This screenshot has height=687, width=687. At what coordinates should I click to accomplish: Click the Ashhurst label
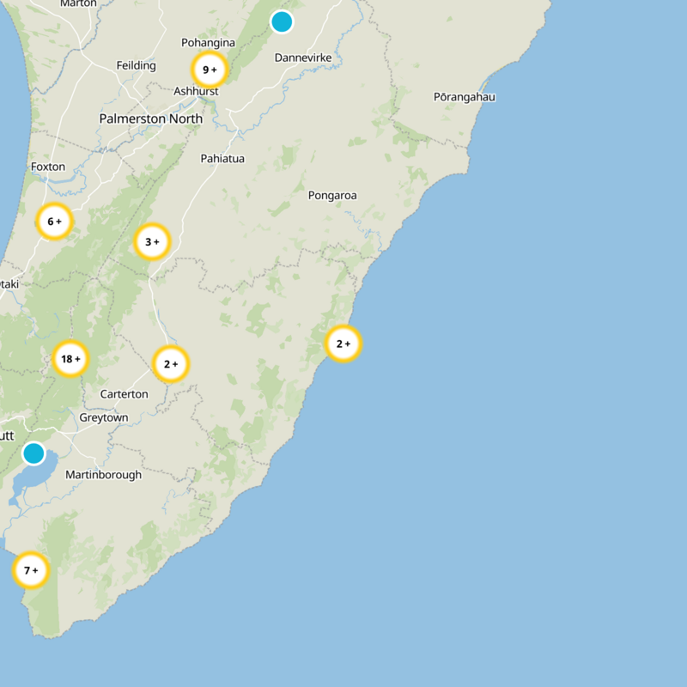click(x=197, y=91)
